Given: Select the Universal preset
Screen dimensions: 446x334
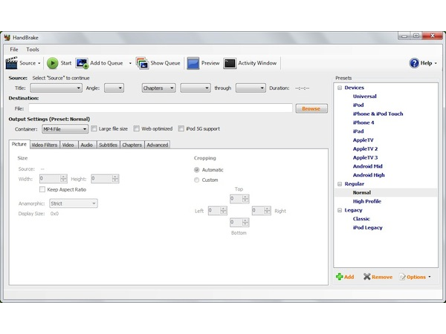Looking at the screenshot, I should point(365,96).
